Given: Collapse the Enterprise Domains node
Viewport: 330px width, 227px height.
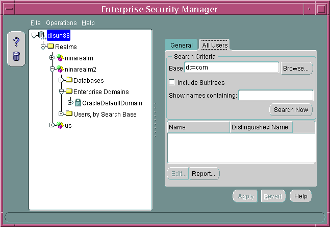Looking at the screenshot, I should (x=61, y=92).
